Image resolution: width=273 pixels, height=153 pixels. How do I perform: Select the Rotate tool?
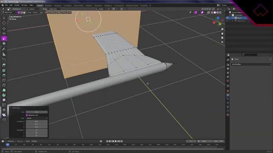point(4,34)
